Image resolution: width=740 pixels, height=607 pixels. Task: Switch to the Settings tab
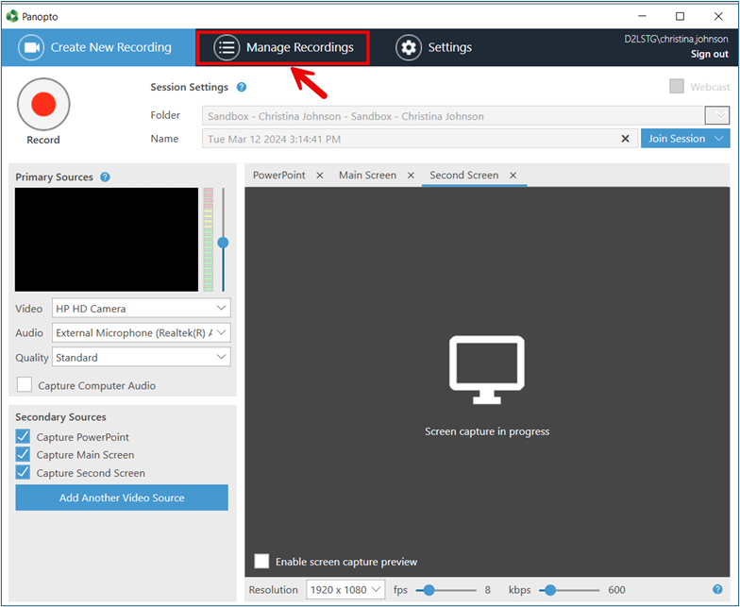(x=434, y=47)
